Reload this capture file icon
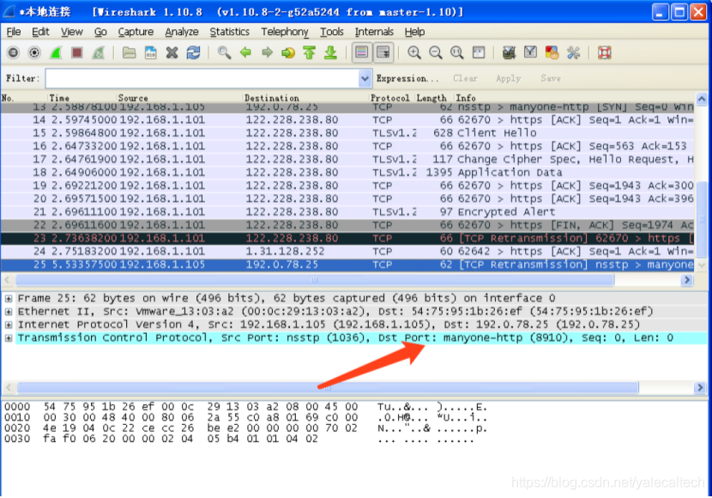The height and width of the screenshot is (498, 712). [193, 52]
